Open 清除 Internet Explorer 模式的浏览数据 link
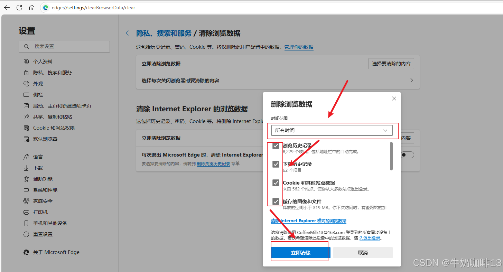The width and height of the screenshot is (503, 272). (x=309, y=221)
